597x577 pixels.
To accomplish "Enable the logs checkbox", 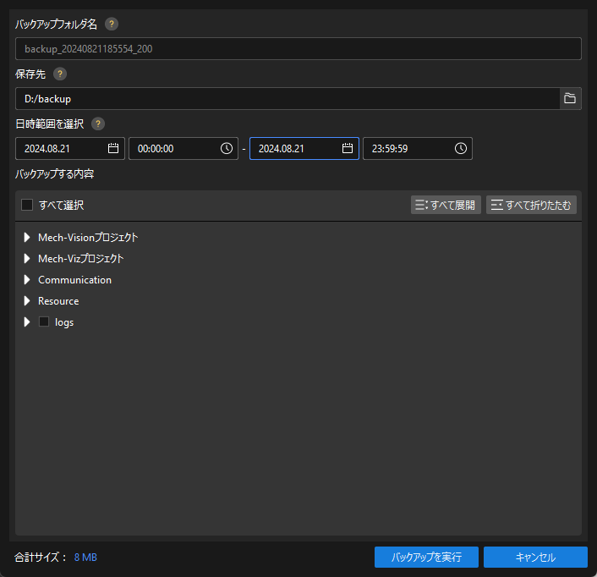I will (x=44, y=322).
